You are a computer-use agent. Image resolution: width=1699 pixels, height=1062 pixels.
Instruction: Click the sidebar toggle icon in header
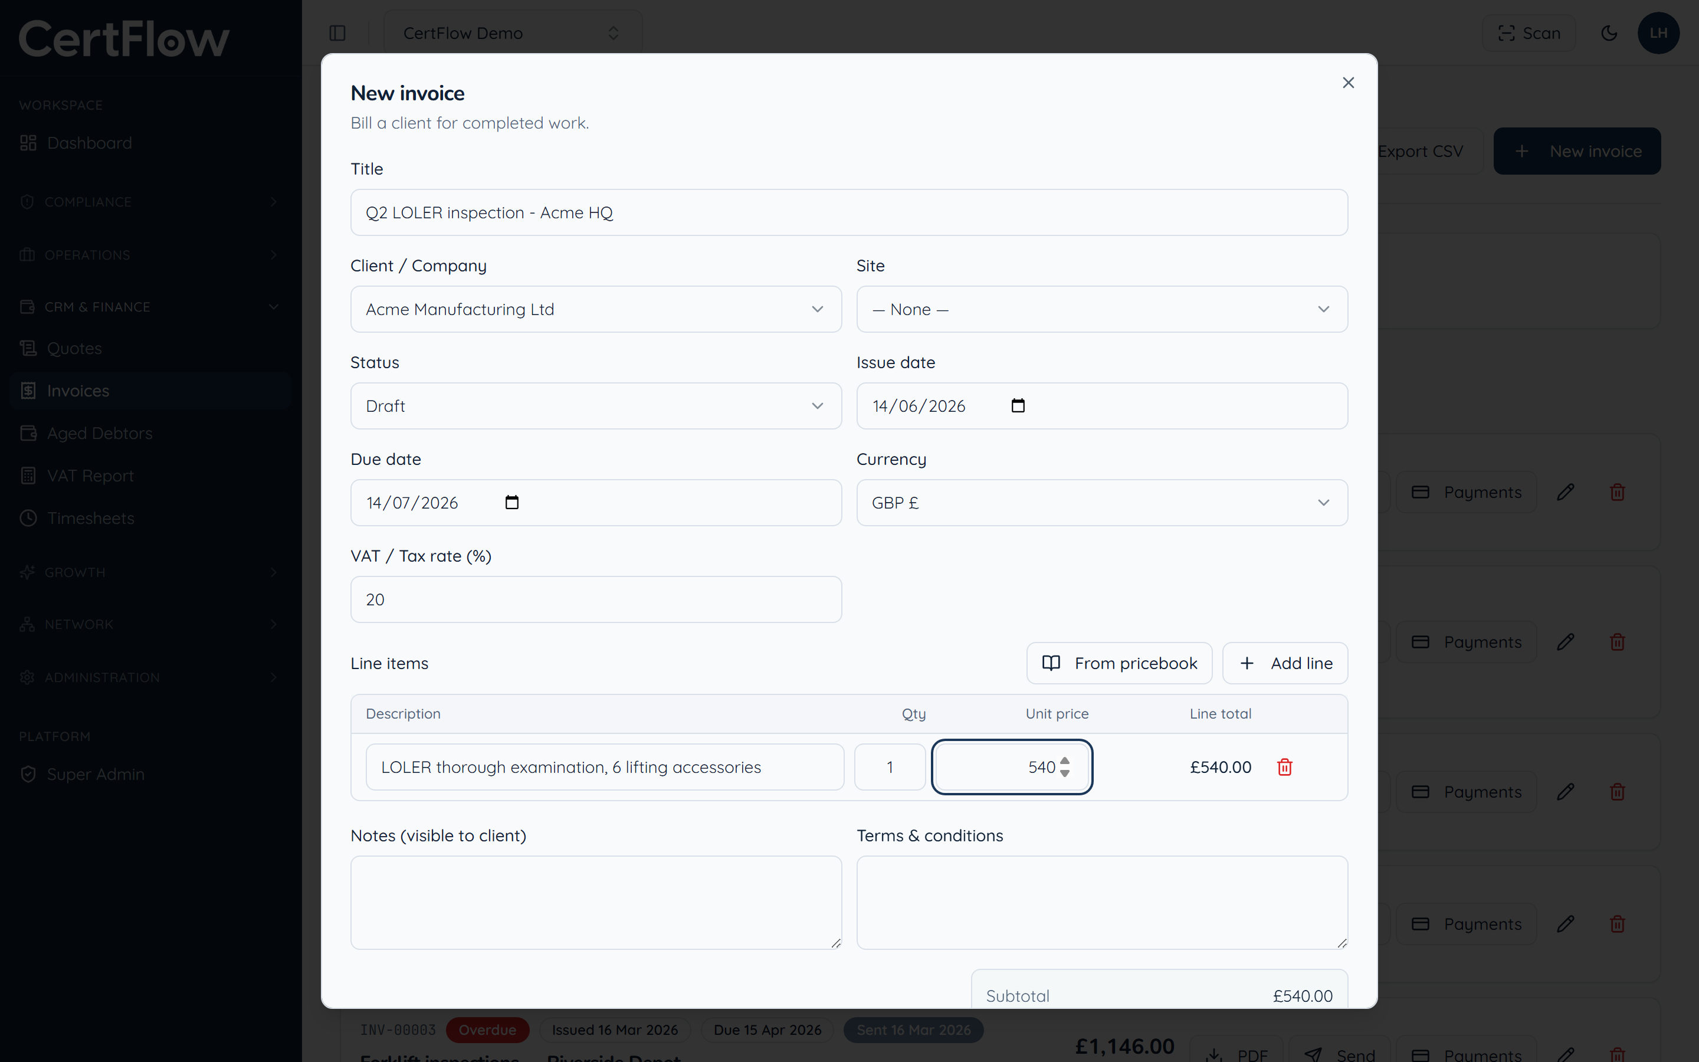point(337,33)
